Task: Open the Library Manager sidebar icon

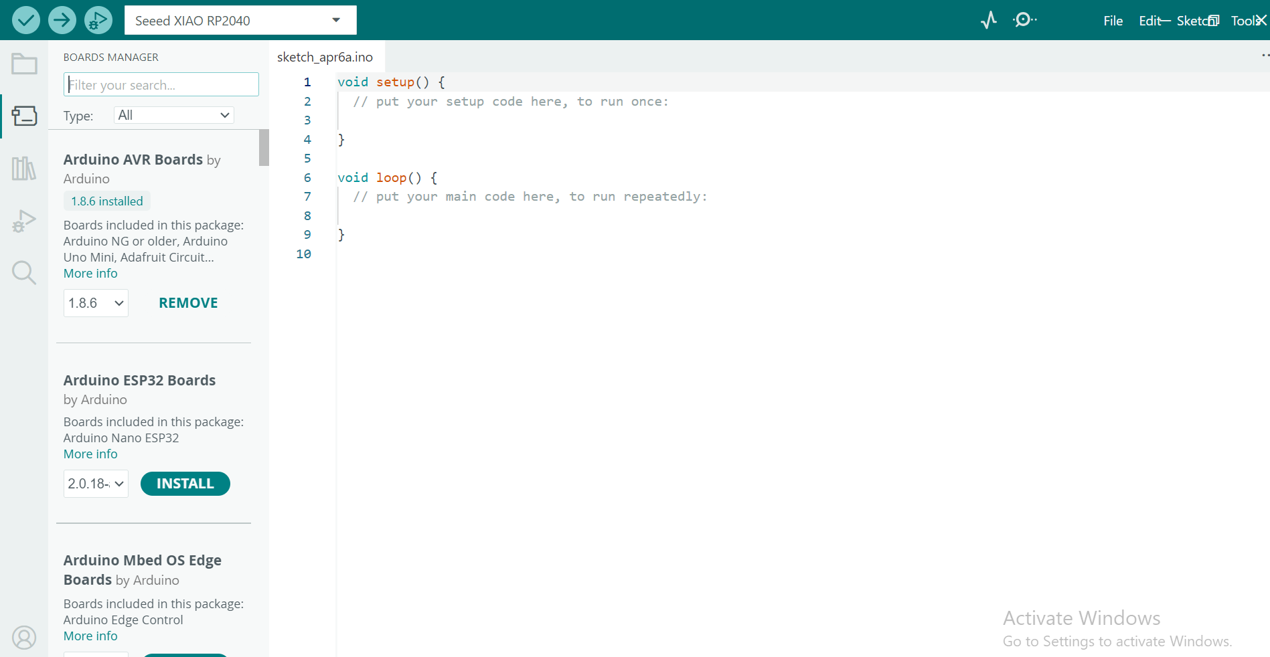Action: tap(24, 168)
